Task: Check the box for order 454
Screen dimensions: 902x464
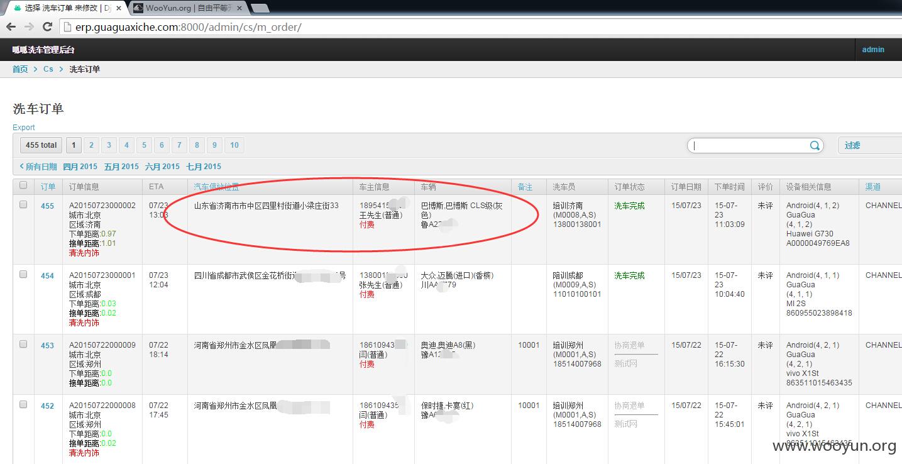Action: coord(23,274)
